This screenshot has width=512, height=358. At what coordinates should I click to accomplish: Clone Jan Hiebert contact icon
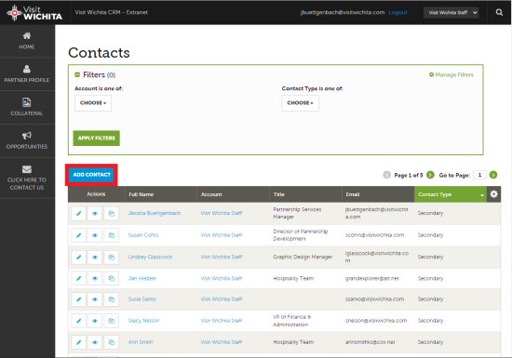point(112,278)
